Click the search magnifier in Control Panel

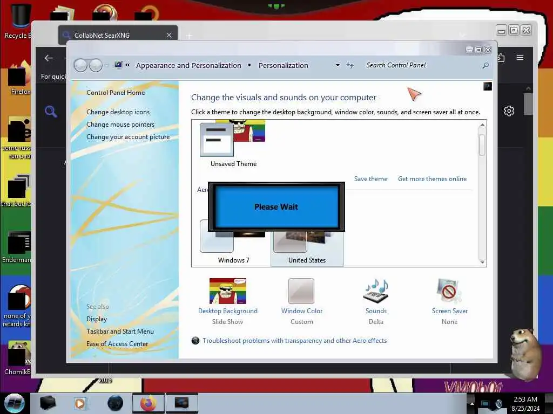click(x=485, y=65)
